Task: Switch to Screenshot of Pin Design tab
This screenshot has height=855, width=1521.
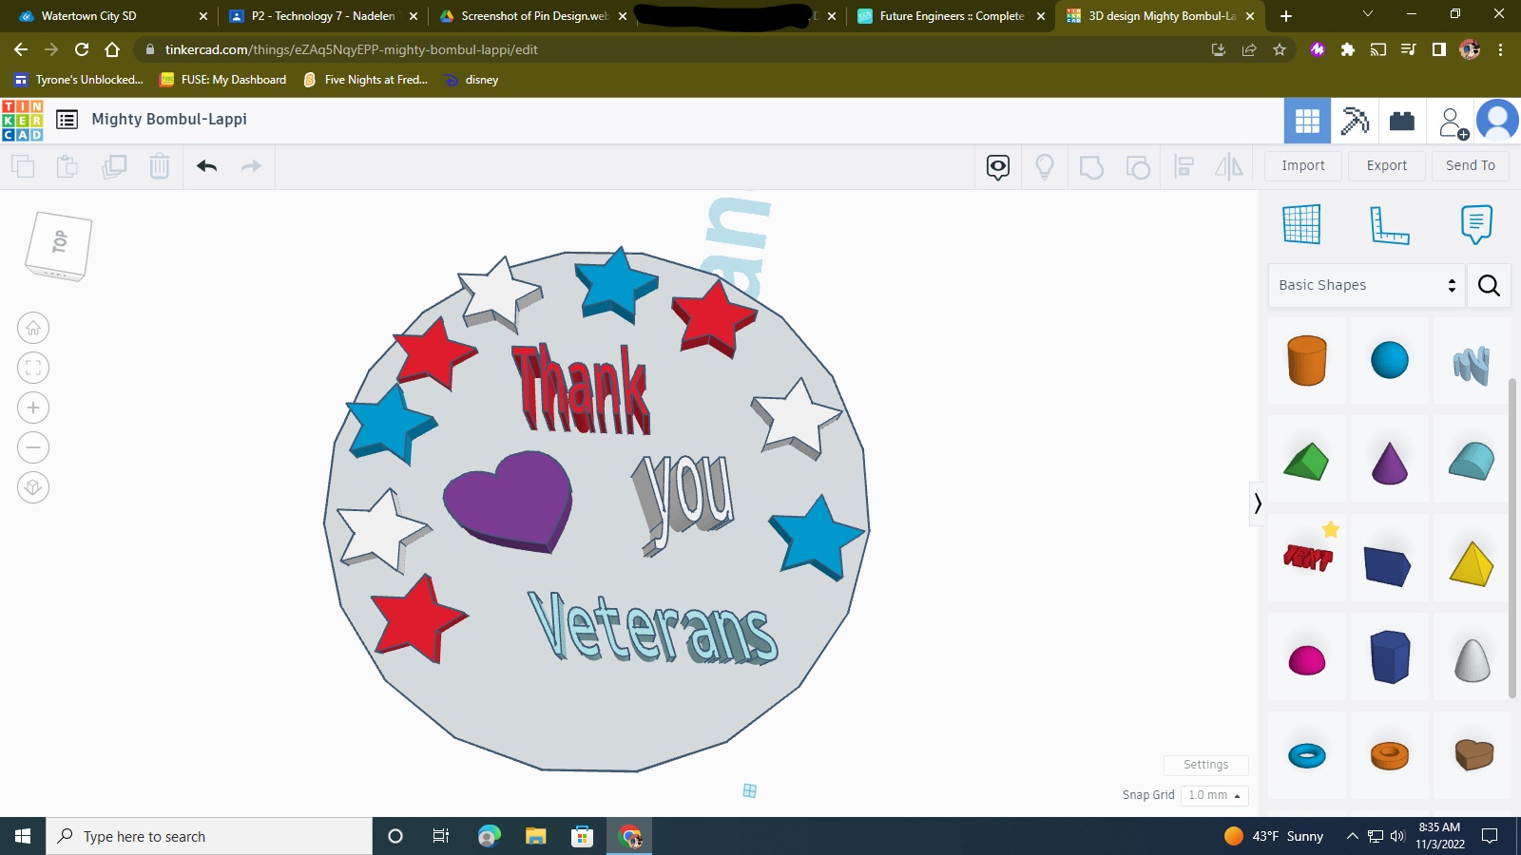Action: coord(532,16)
